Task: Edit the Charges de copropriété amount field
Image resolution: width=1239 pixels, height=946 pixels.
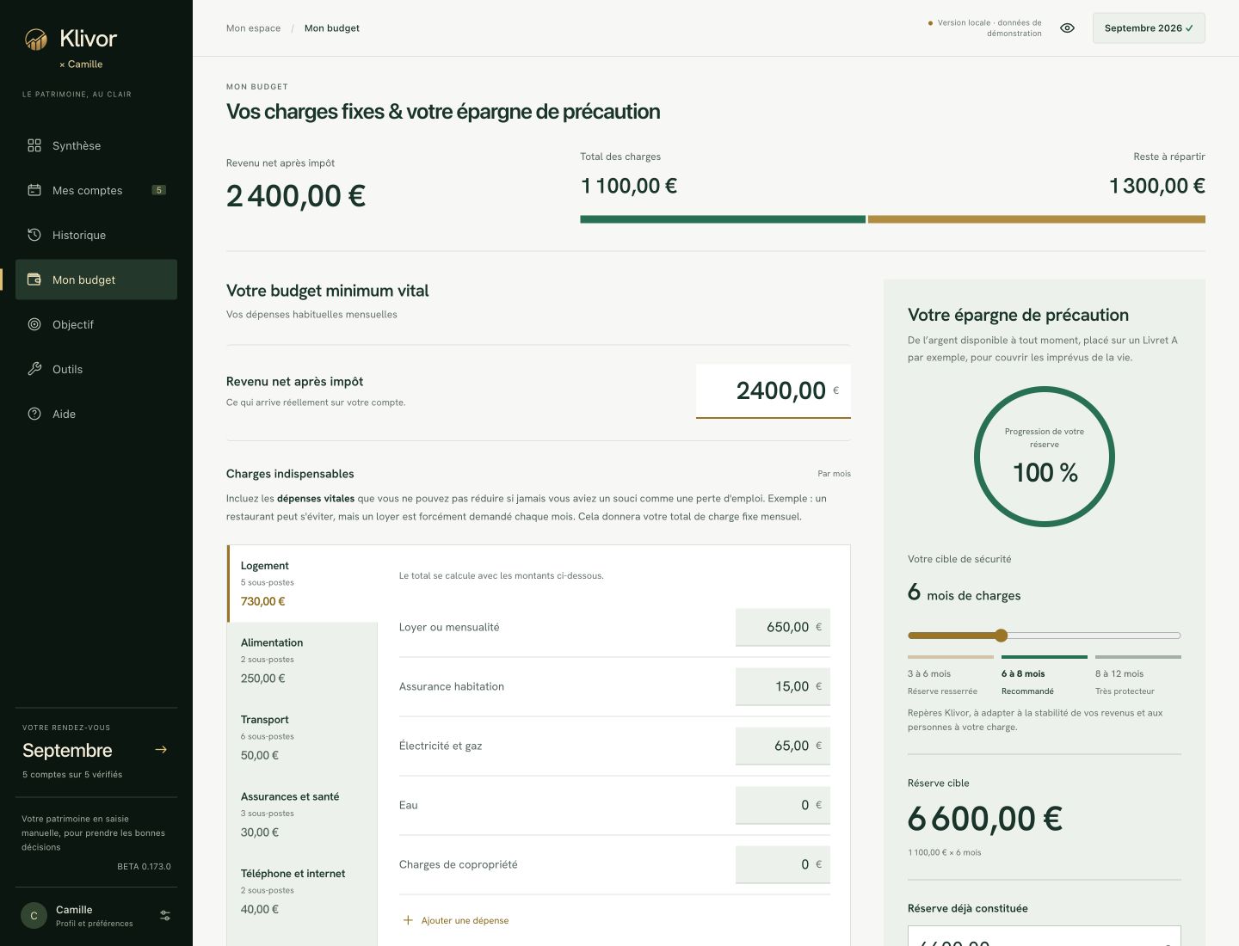Action: pyautogui.click(x=783, y=864)
